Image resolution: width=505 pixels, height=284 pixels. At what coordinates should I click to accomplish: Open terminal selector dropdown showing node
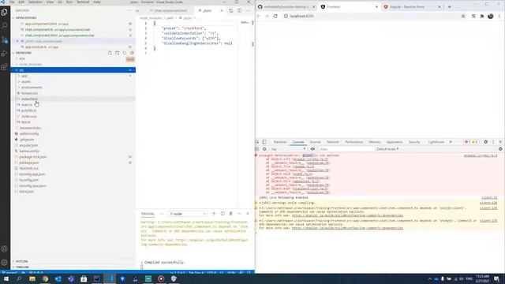tap(188, 214)
